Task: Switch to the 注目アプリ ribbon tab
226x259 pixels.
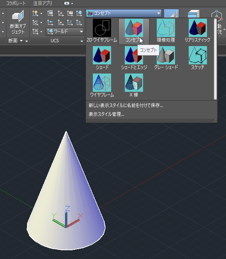Action: tap(43, 3)
